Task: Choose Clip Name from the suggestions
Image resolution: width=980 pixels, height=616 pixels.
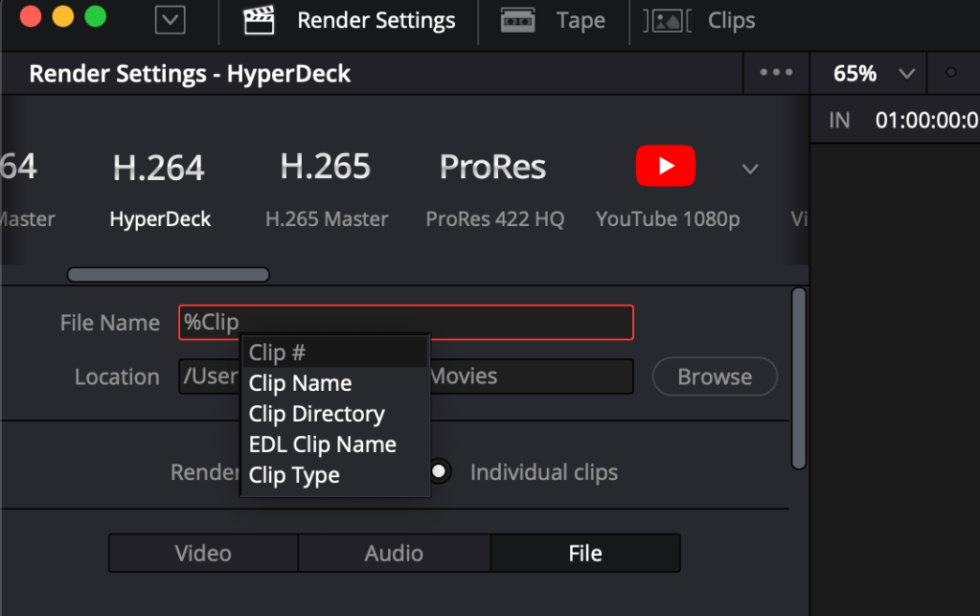Action: point(335,383)
